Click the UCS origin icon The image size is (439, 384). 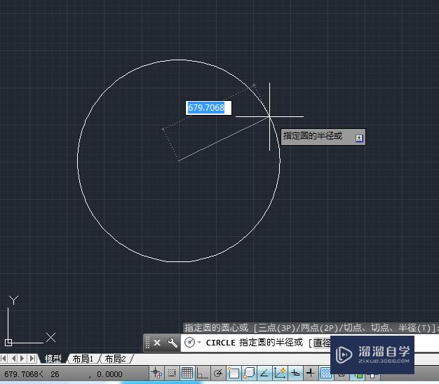pyautogui.click(x=8, y=343)
